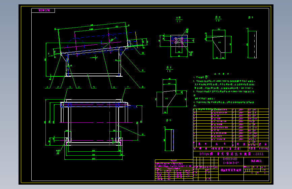The image size is (292, 189).
Task: Click part balloon number 1 in main view
Action: (47, 87)
